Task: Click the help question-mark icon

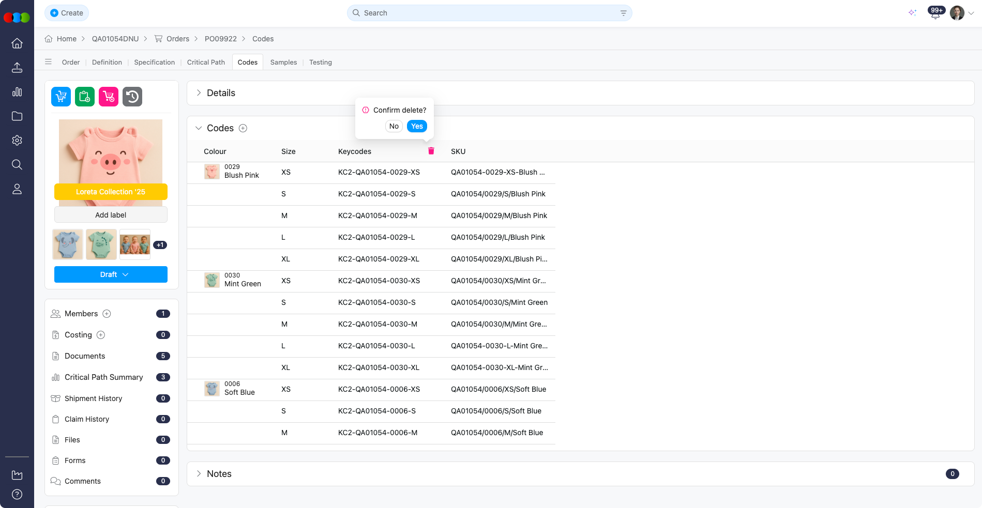Action: point(17,494)
